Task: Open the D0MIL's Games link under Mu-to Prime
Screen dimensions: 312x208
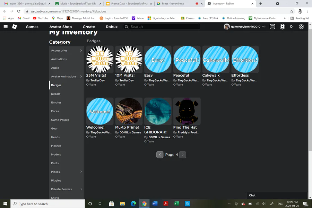Action: click(130, 132)
